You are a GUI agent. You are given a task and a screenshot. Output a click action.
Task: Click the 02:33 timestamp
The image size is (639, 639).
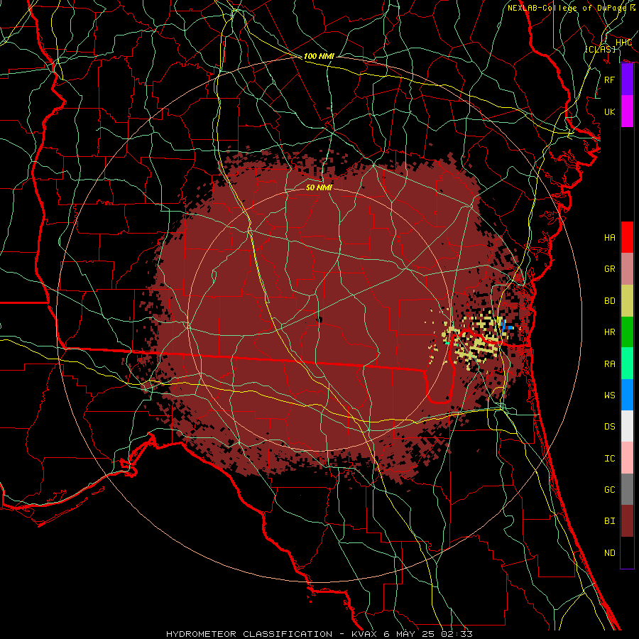[x=457, y=634]
